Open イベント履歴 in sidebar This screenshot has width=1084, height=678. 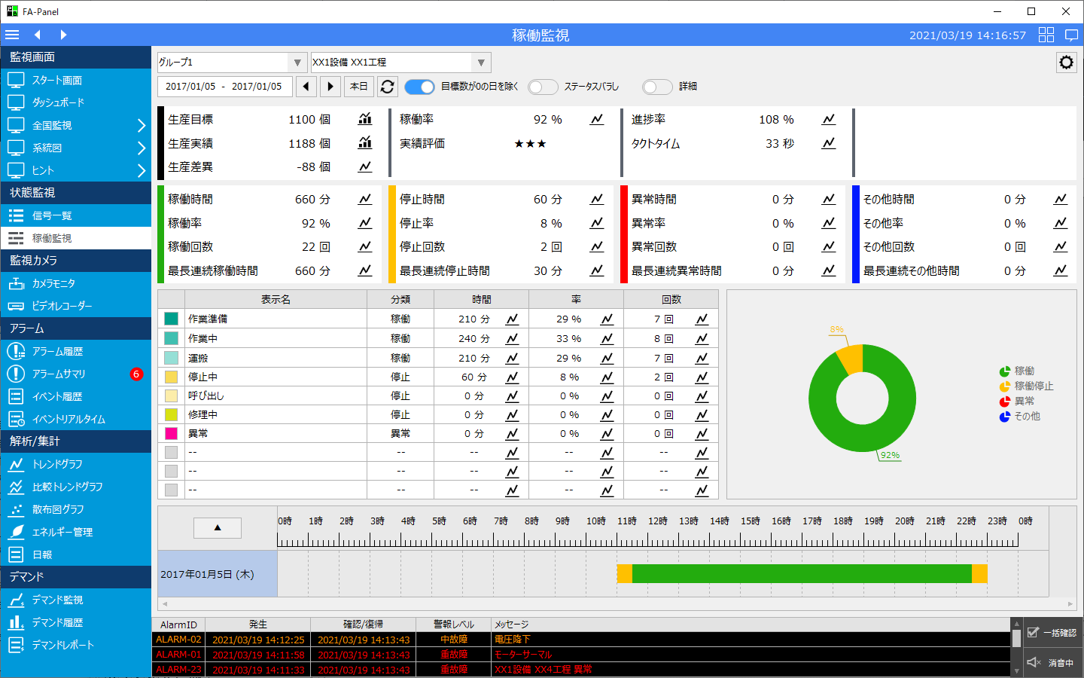coord(75,396)
